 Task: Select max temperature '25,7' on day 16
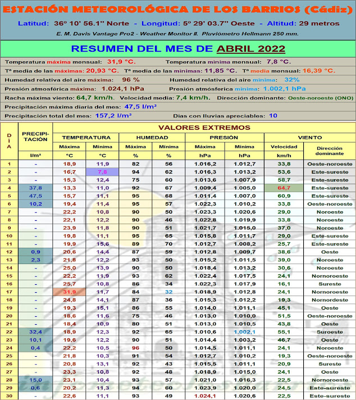tap(70, 284)
